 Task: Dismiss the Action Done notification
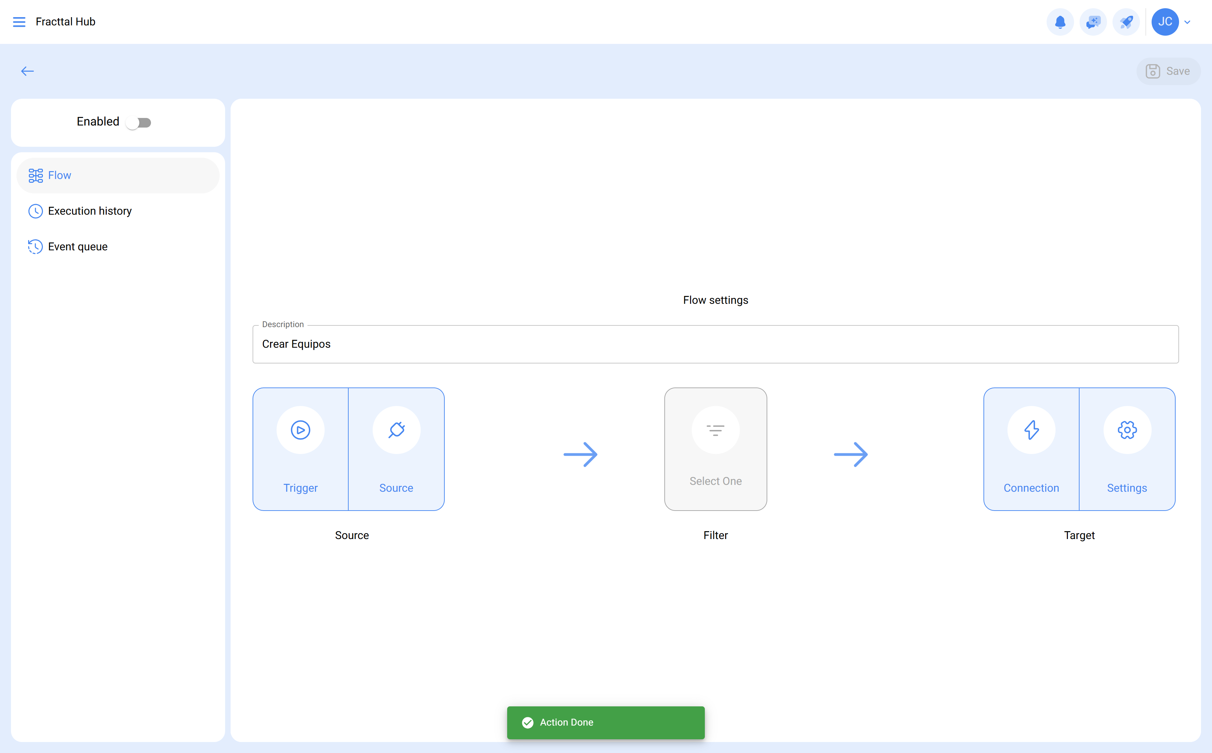pos(606,722)
